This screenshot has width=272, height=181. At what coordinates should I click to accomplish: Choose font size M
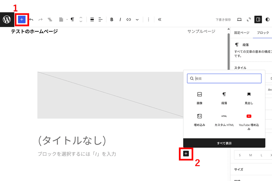coord(251,155)
